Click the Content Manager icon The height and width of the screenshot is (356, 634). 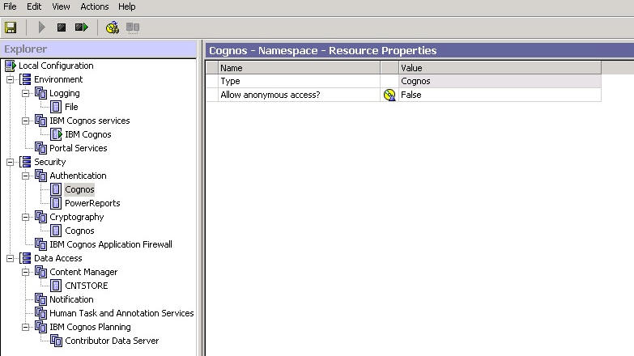(40, 272)
